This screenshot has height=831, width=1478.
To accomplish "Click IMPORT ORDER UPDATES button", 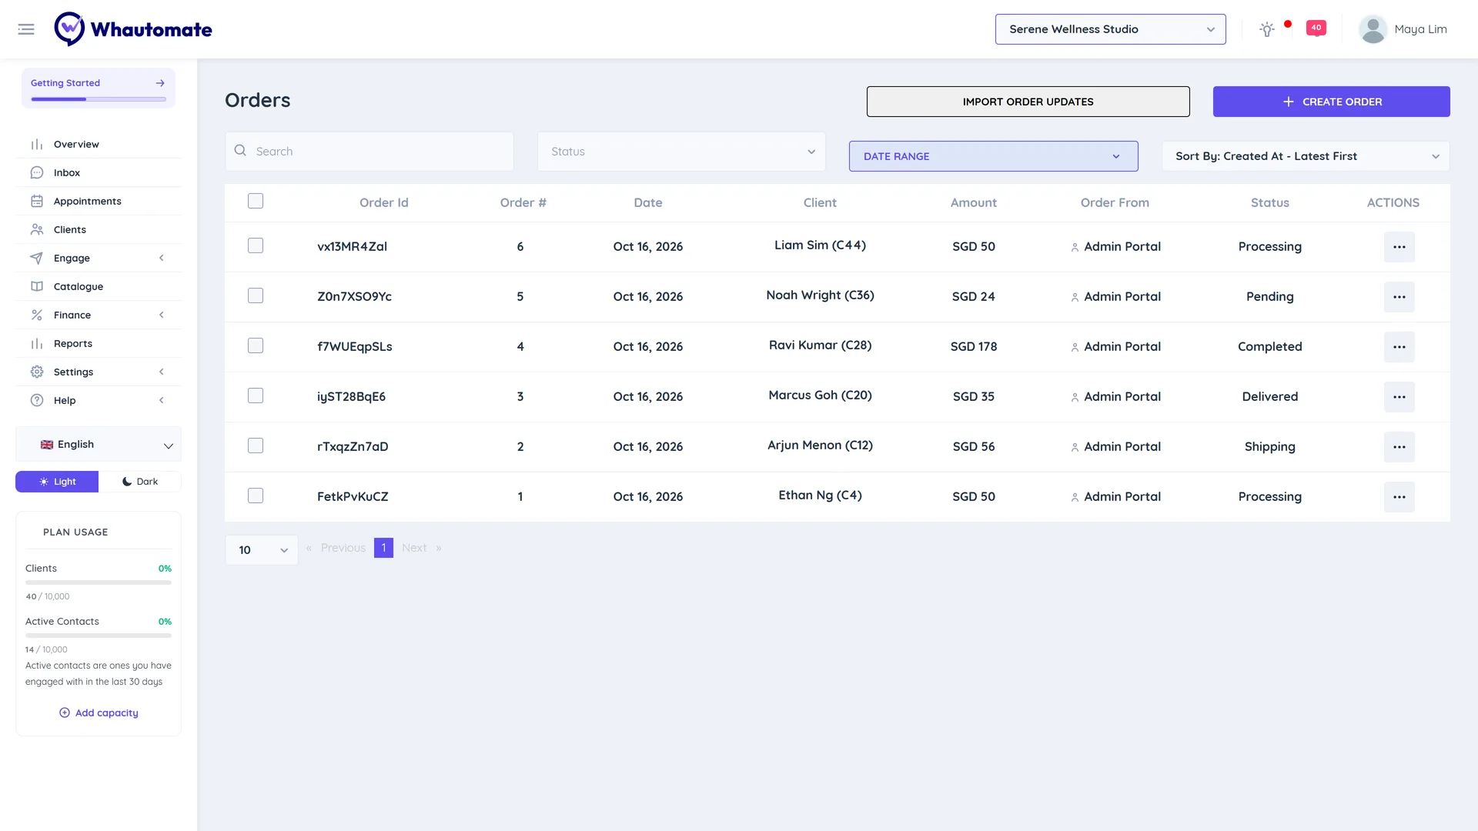I will (1028, 102).
